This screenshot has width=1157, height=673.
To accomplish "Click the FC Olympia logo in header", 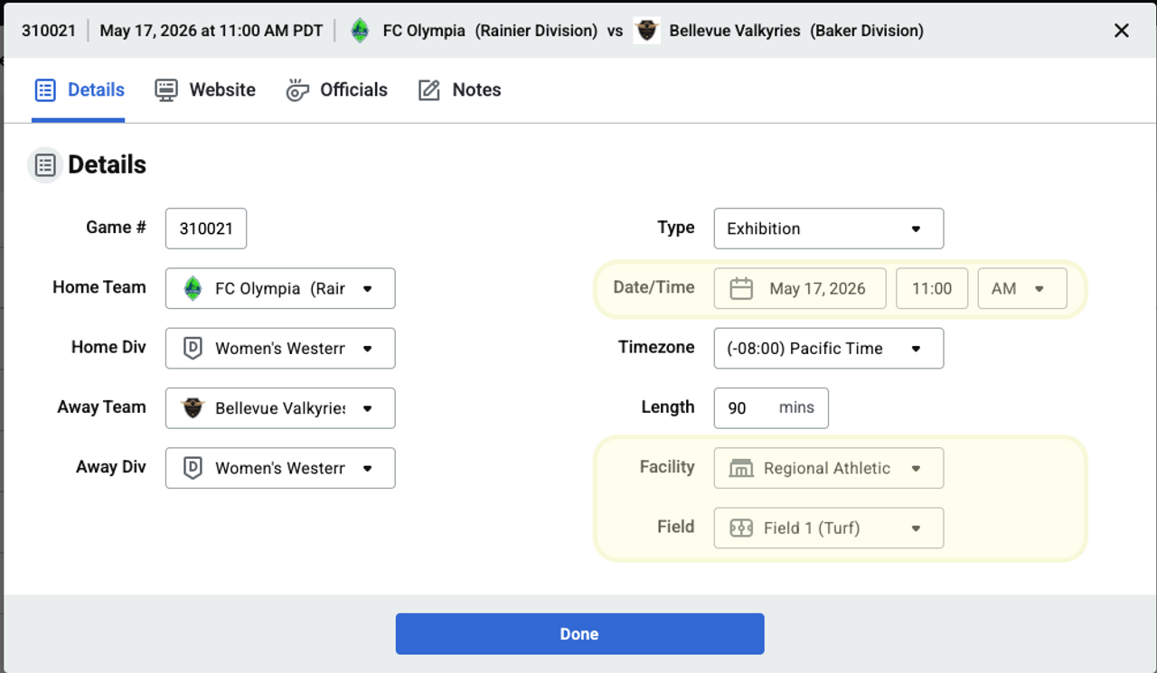I will tap(360, 31).
